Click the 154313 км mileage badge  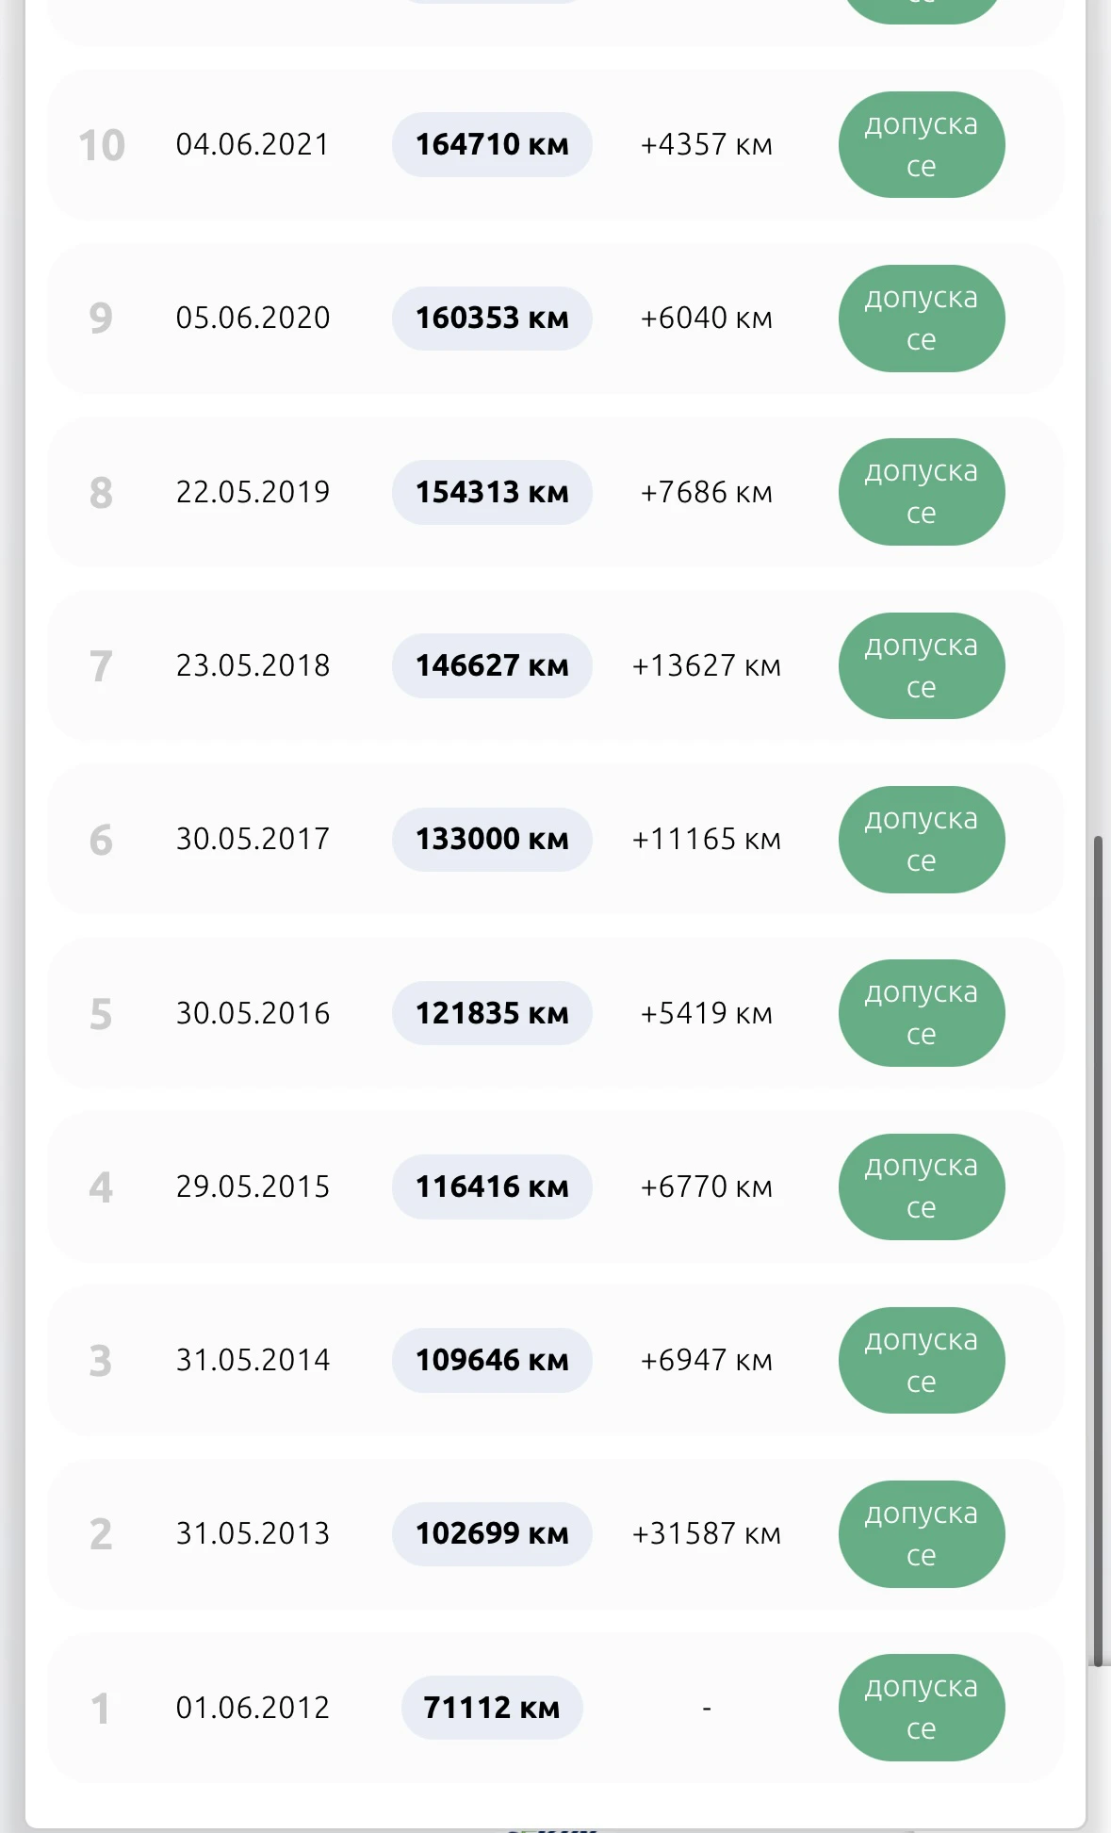[x=492, y=492]
